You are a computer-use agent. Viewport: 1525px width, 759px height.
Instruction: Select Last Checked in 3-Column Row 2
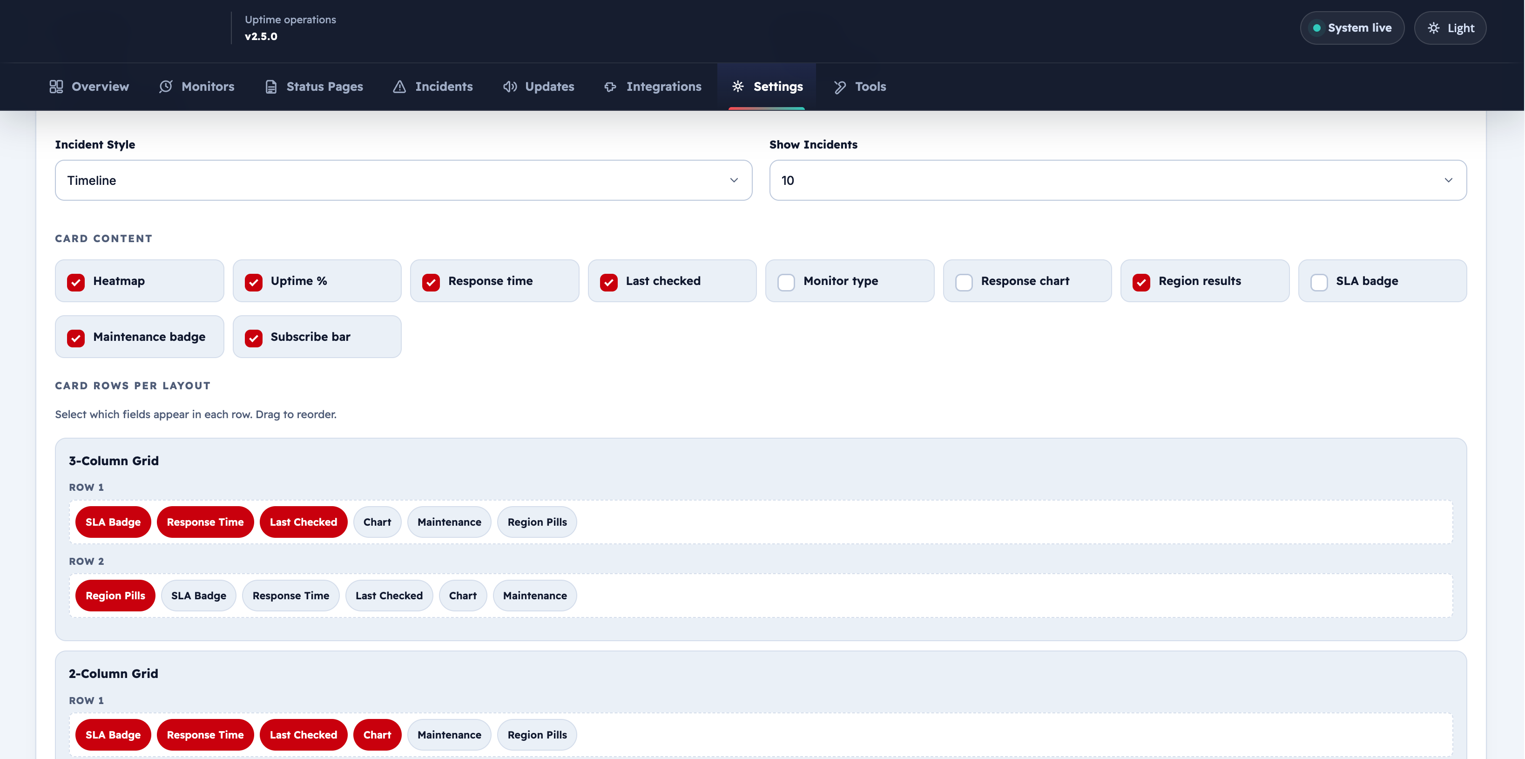[x=389, y=595]
